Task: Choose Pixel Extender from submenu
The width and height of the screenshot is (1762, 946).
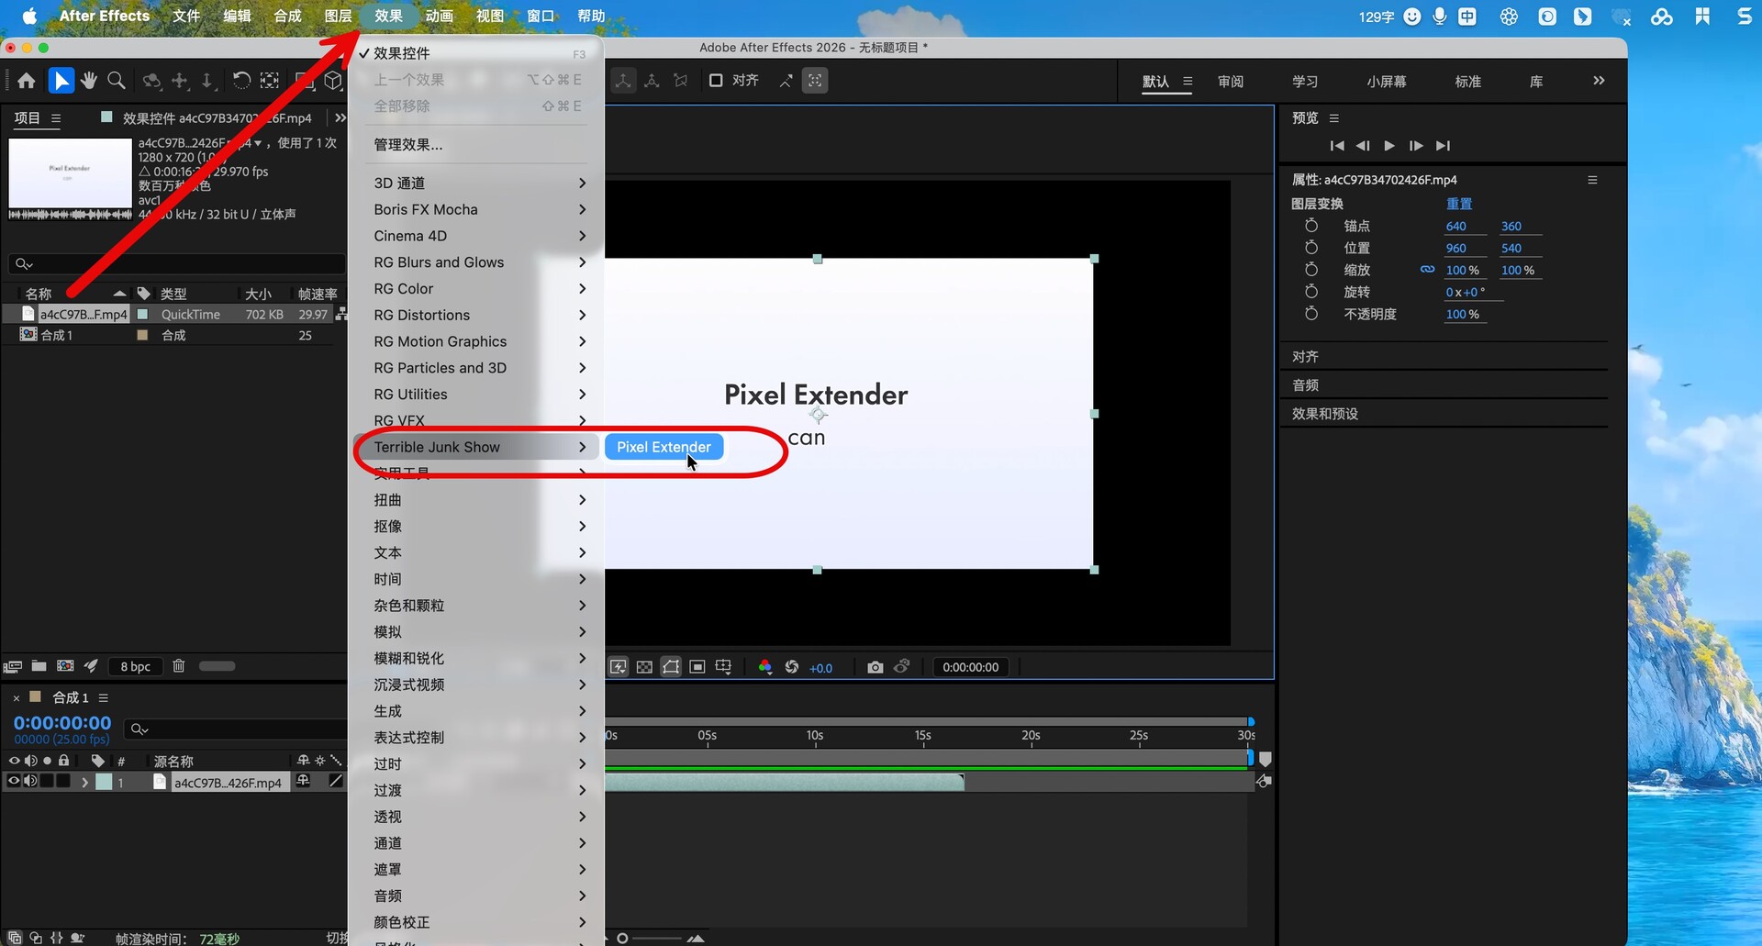Action: (664, 447)
